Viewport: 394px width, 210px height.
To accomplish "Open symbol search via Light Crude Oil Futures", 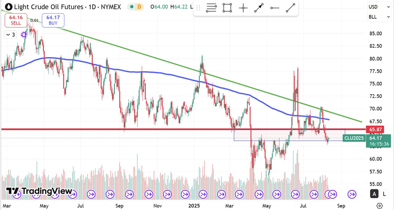I will [x=49, y=7].
